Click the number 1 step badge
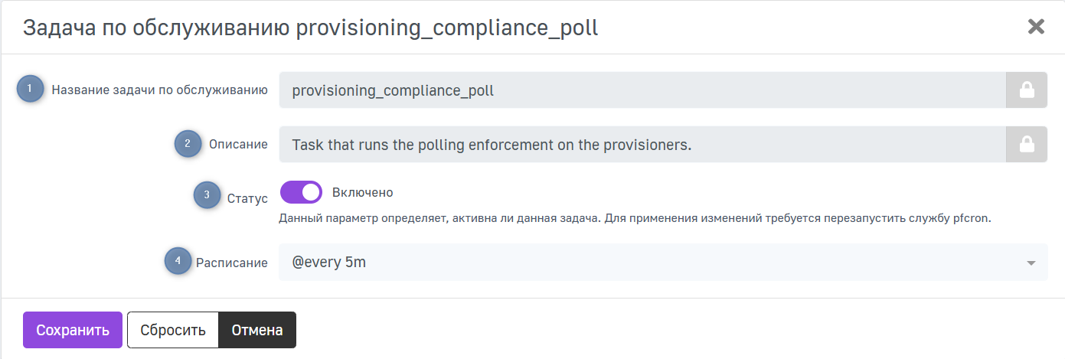 point(30,90)
